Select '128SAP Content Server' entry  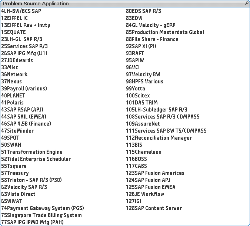pyautogui.click(x=187, y=208)
